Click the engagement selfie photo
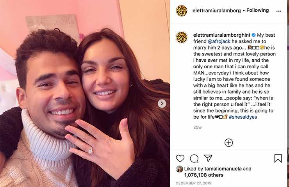 (85, 93)
